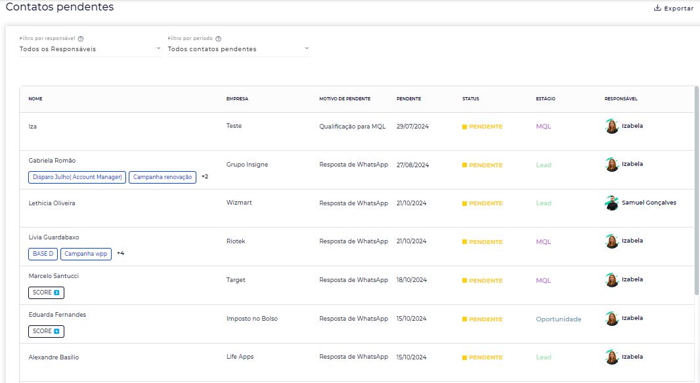Image resolution: width=700 pixels, height=383 pixels.
Task: Click date 29/07/2024
Action: point(412,127)
